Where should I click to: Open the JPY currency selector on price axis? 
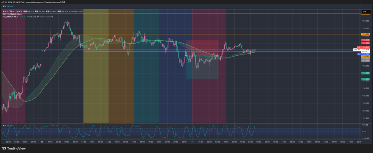(x=365, y=12)
